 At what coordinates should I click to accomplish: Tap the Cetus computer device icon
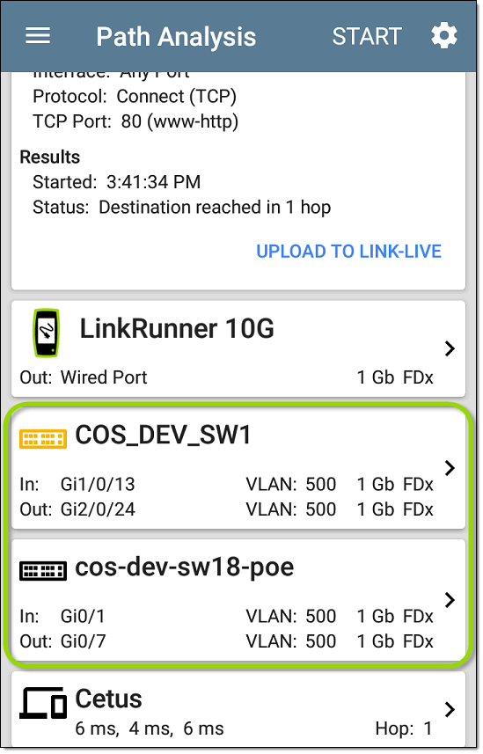pyautogui.click(x=43, y=703)
